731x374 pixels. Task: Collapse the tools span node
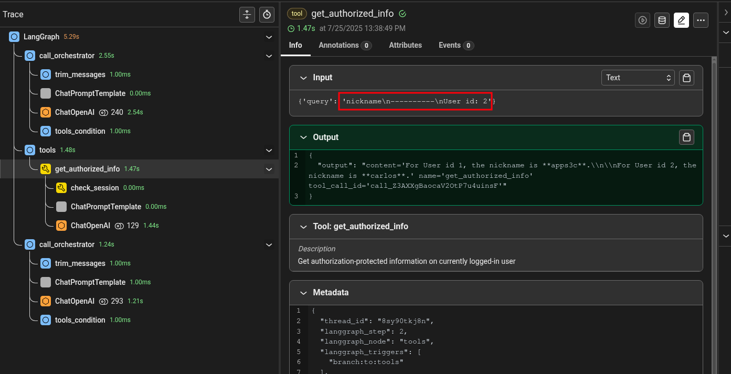(269, 151)
